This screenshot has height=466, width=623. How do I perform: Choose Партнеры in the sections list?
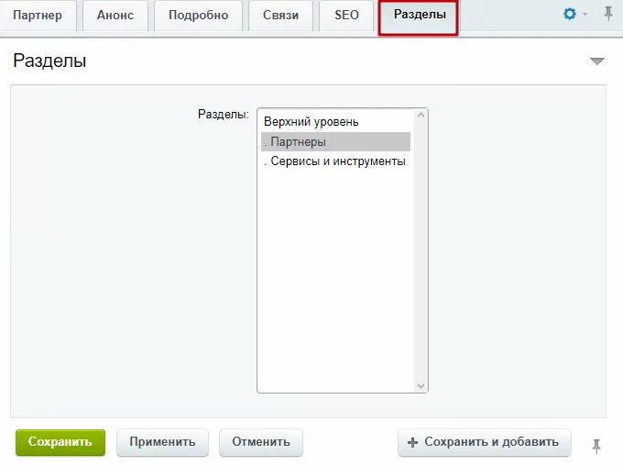(x=335, y=141)
